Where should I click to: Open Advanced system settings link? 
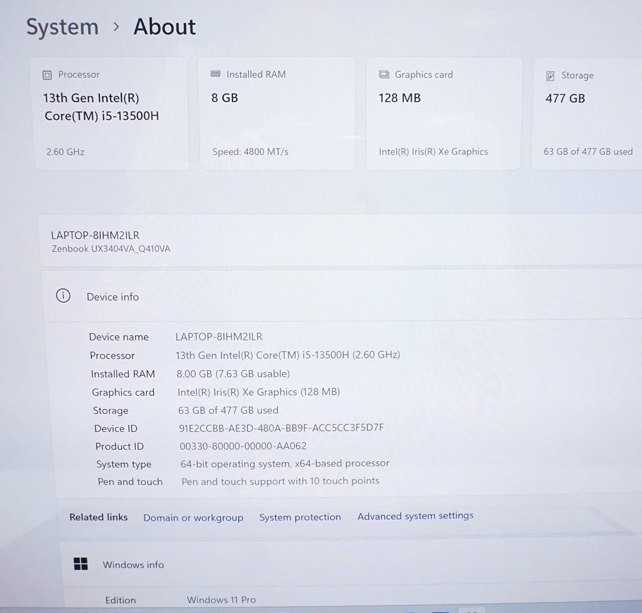[x=415, y=516]
